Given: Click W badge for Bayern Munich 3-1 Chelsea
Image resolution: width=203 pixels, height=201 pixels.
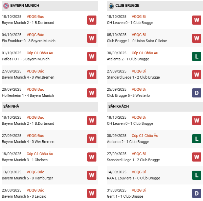Looking at the screenshot, I should pos(92,157).
